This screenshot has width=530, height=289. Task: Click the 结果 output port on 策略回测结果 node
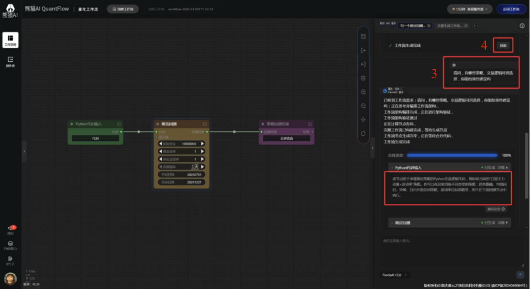click(312, 132)
